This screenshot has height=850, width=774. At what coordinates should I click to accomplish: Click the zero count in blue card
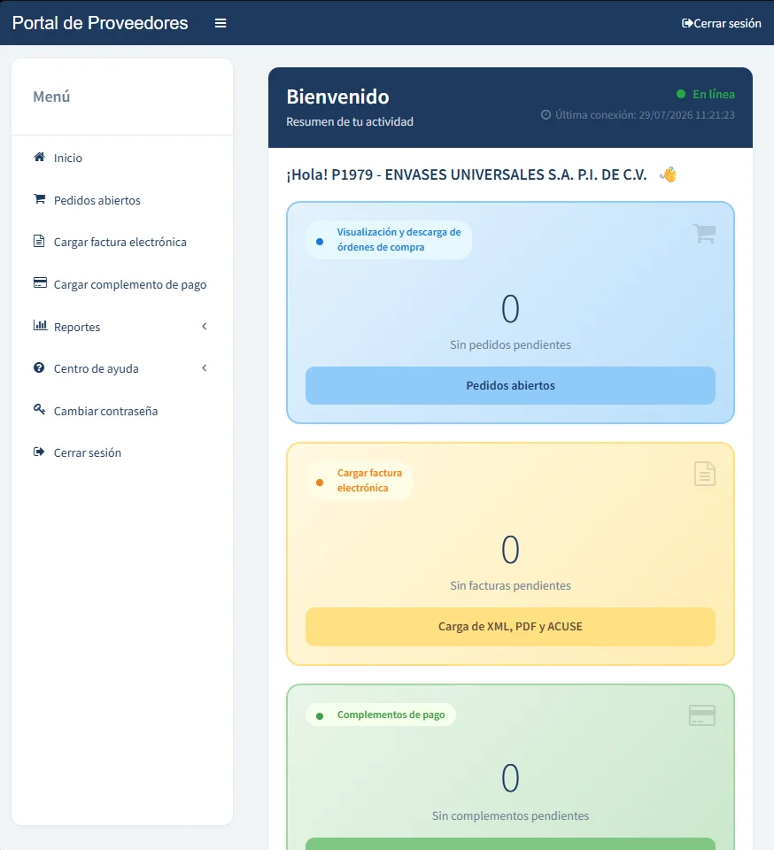pos(510,308)
